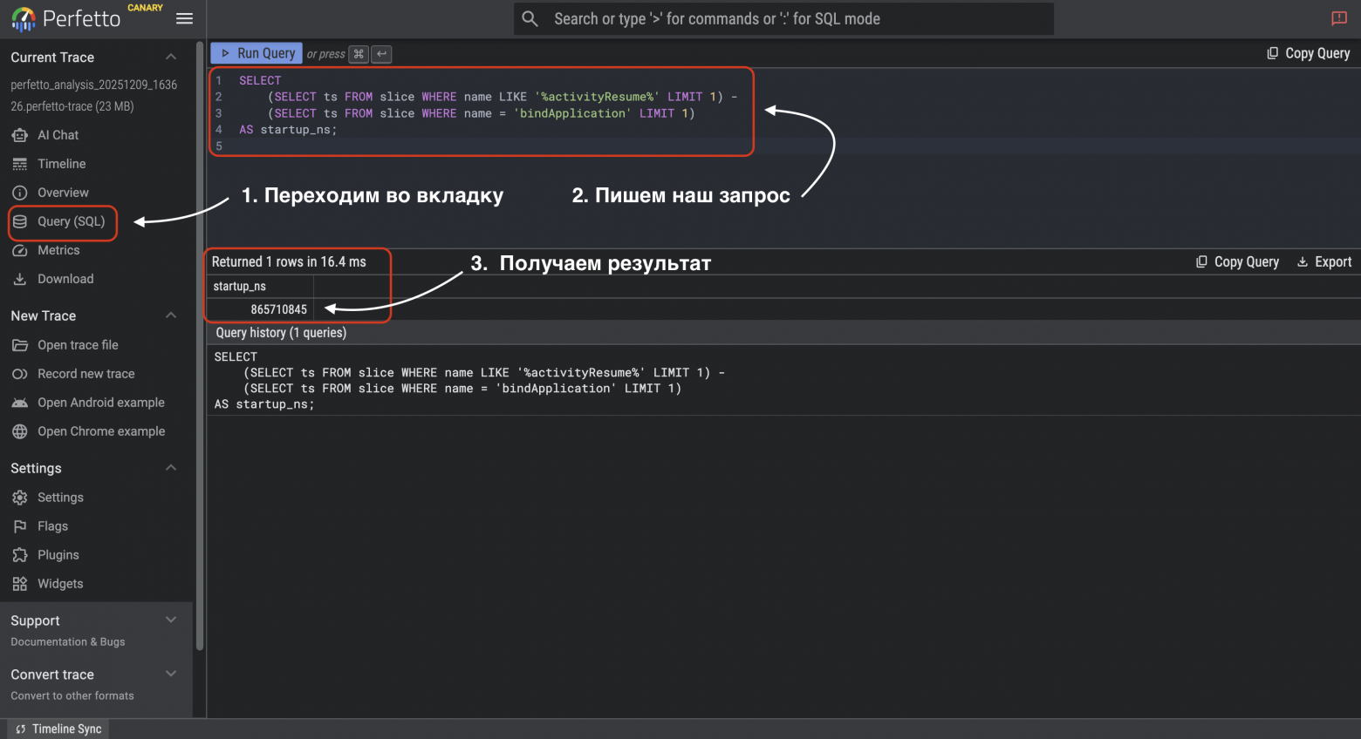Collapse the New Trace section
This screenshot has height=739, width=1361.
171,315
